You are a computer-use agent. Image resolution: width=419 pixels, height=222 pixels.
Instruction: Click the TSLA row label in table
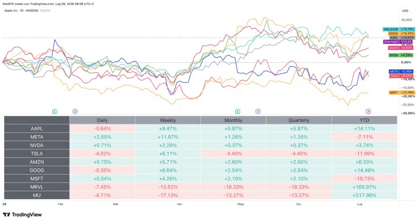point(36,154)
